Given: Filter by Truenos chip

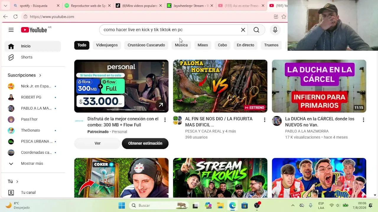Looking at the screenshot, I should click(271, 45).
